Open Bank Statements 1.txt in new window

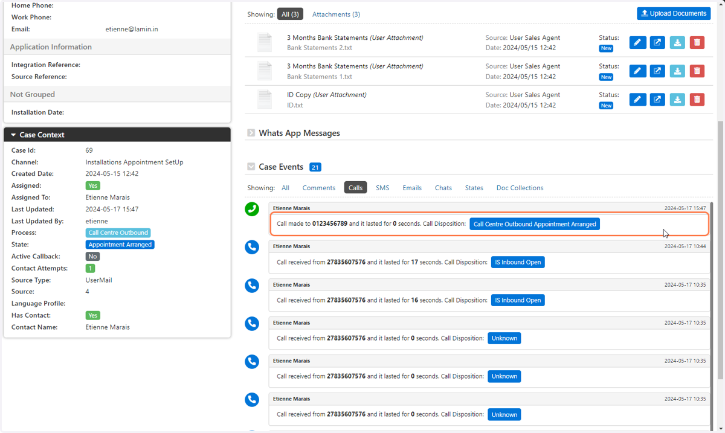click(x=657, y=71)
